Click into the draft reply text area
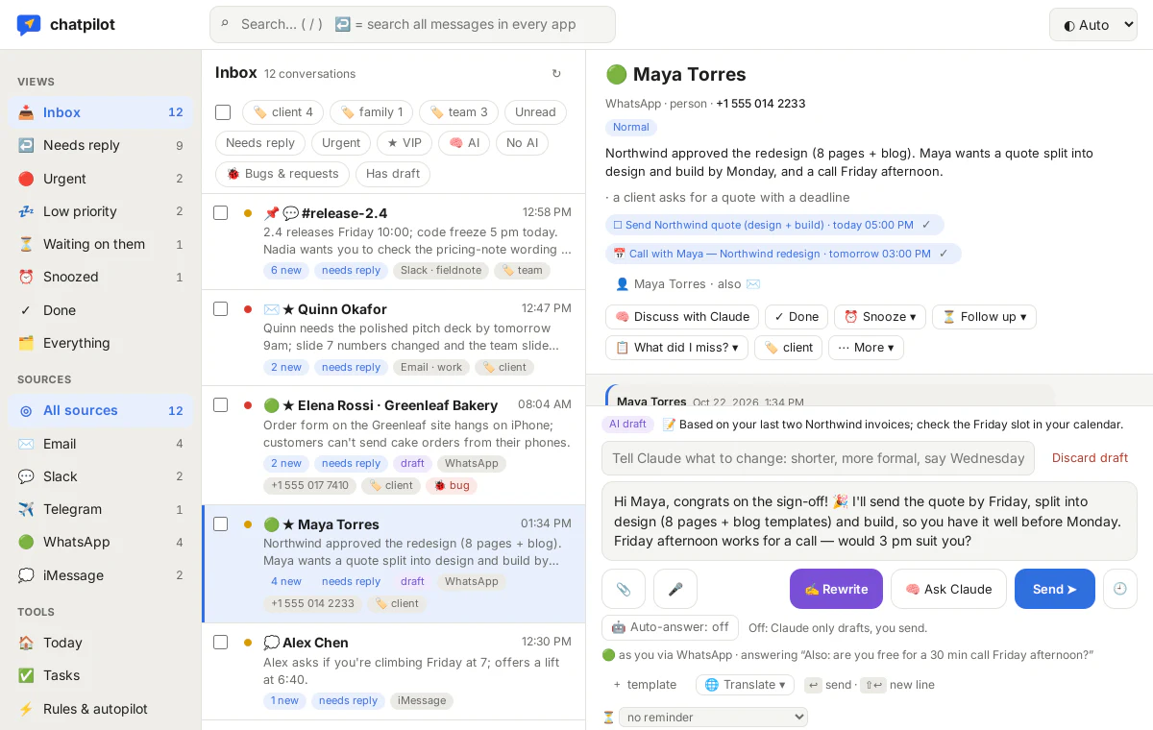Screen dimensions: 1153x730 (870, 522)
